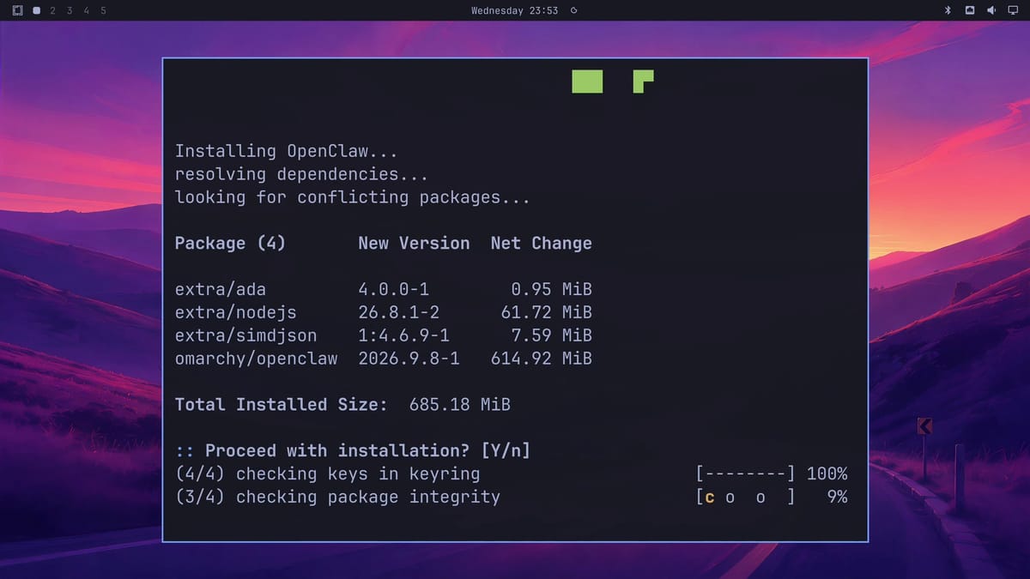Select the extra/nodejs package name
The width and height of the screenshot is (1030, 579).
[x=235, y=312]
